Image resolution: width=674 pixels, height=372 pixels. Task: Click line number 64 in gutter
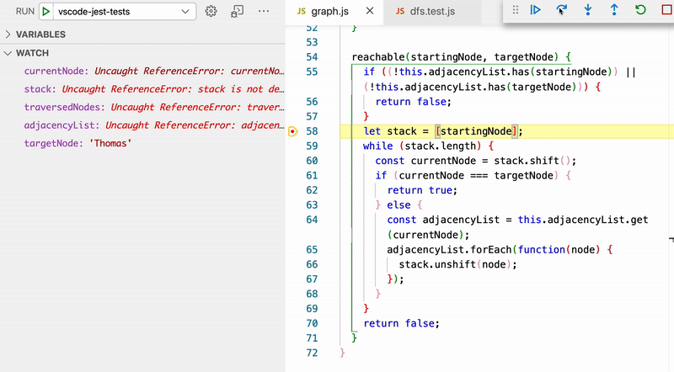pos(312,220)
